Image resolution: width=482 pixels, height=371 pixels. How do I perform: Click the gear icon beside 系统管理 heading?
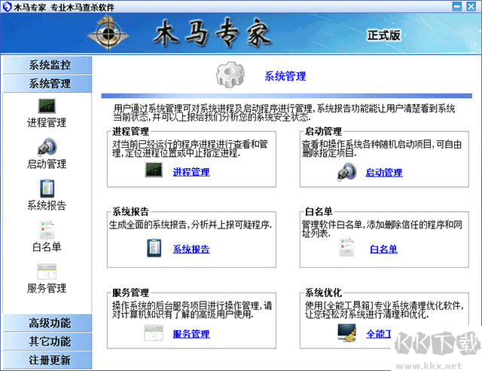230,75
